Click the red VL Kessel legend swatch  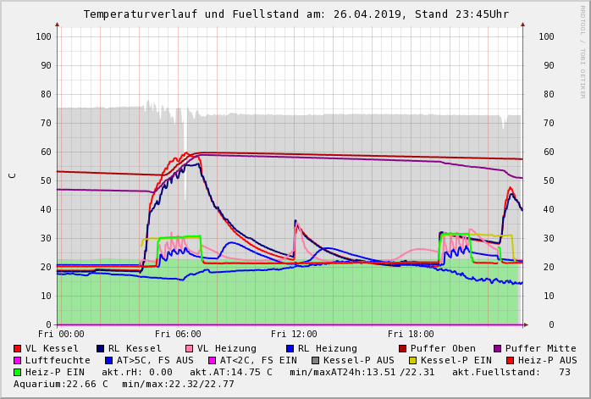click(18, 348)
